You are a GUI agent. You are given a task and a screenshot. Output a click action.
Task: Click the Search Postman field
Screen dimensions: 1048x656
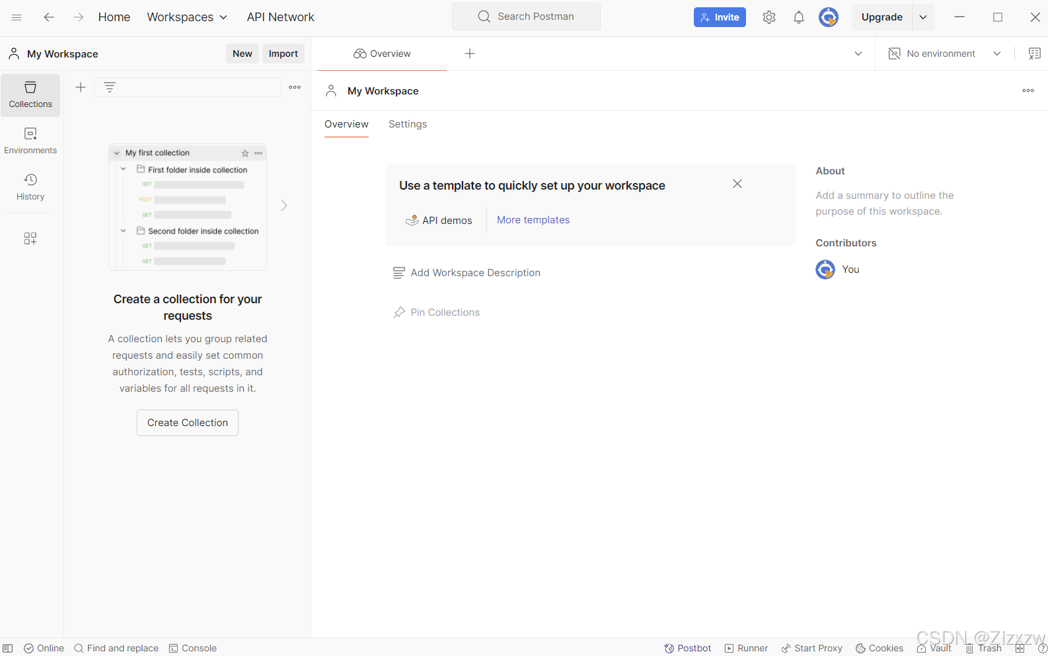[526, 17]
